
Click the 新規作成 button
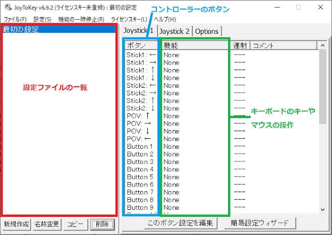coord(16,224)
